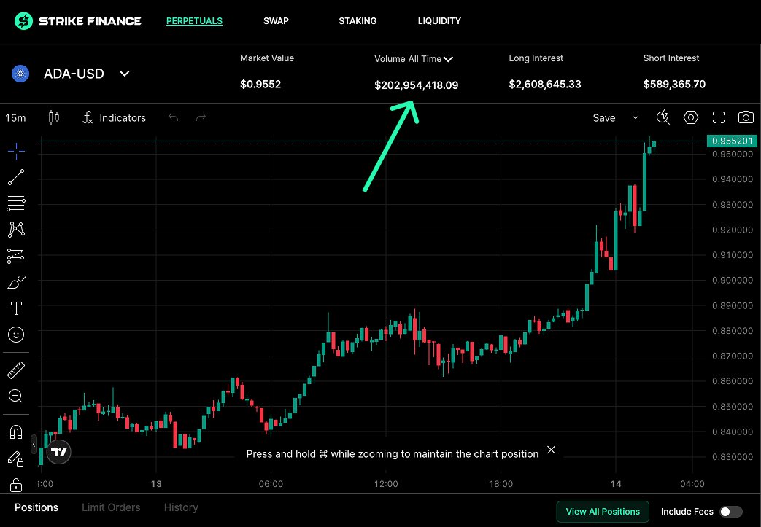
Task: Toggle magnet mode
Action: (16, 432)
